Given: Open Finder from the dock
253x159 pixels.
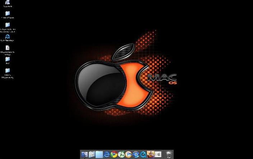Looking at the screenshot, I should pyautogui.click(x=84, y=154).
